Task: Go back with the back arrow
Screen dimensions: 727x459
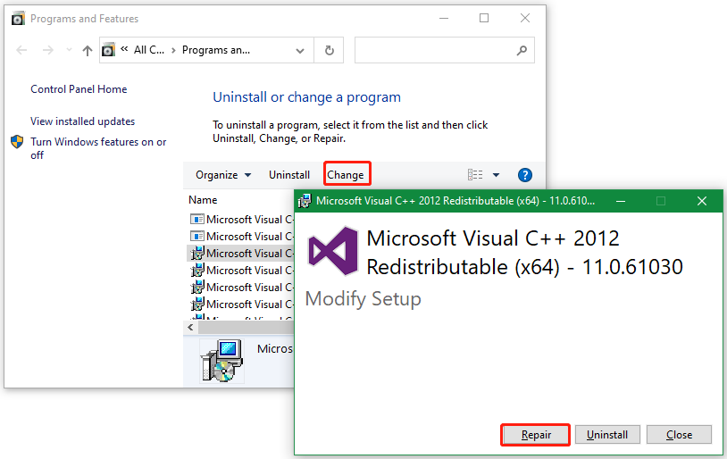Action: [21, 50]
